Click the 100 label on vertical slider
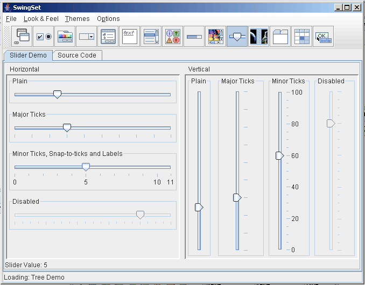This screenshot has width=365, height=285. (297, 92)
